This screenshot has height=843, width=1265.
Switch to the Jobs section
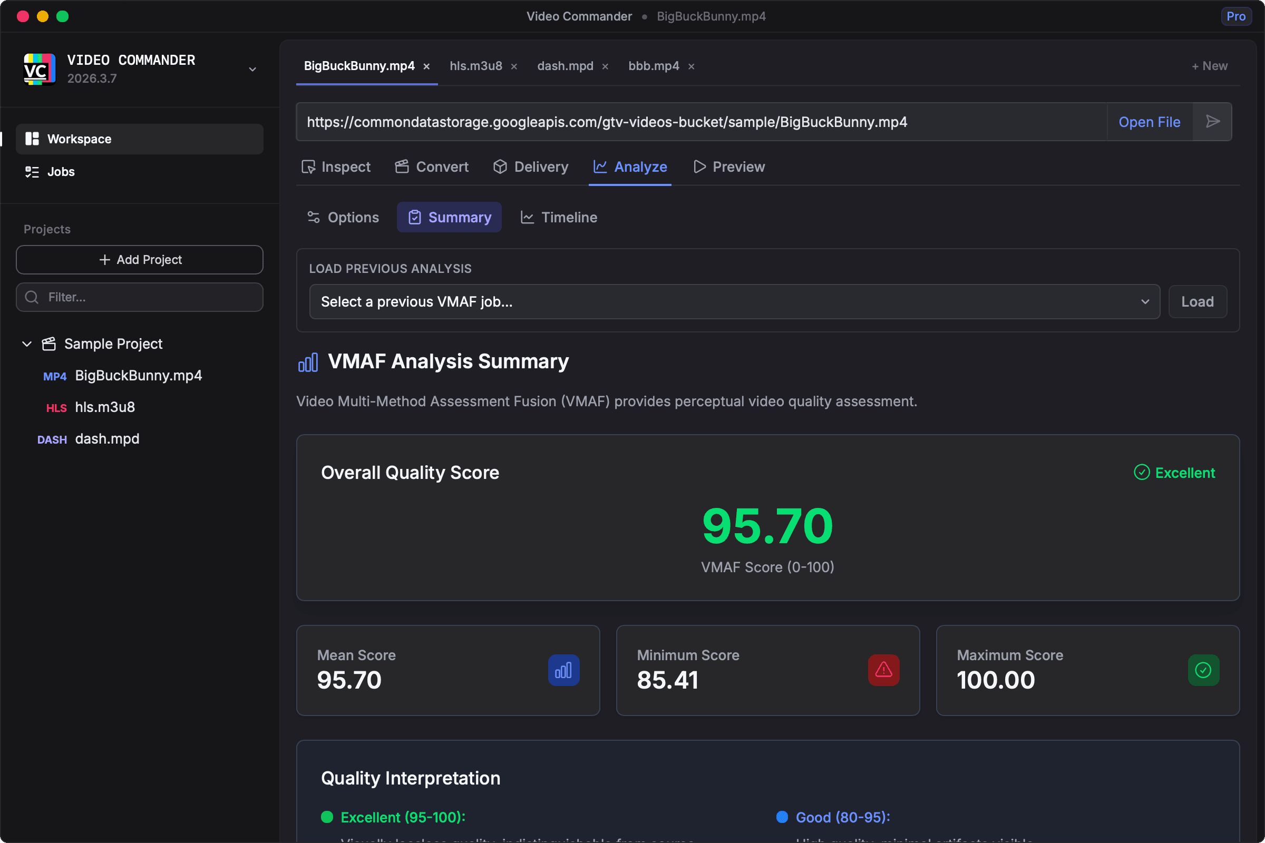[x=60, y=172]
